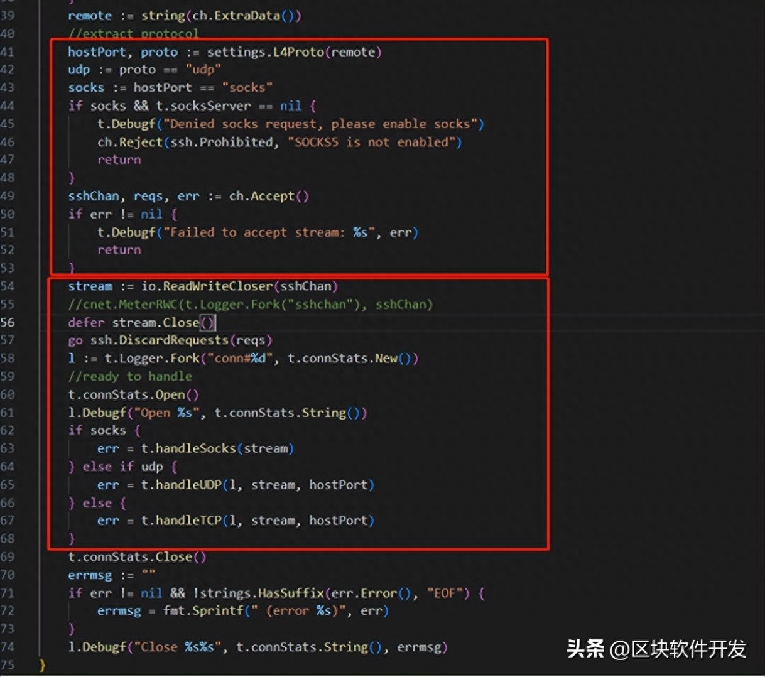765x677 pixels.
Task: Click line number 41 in the gutter
Action: coord(7,52)
